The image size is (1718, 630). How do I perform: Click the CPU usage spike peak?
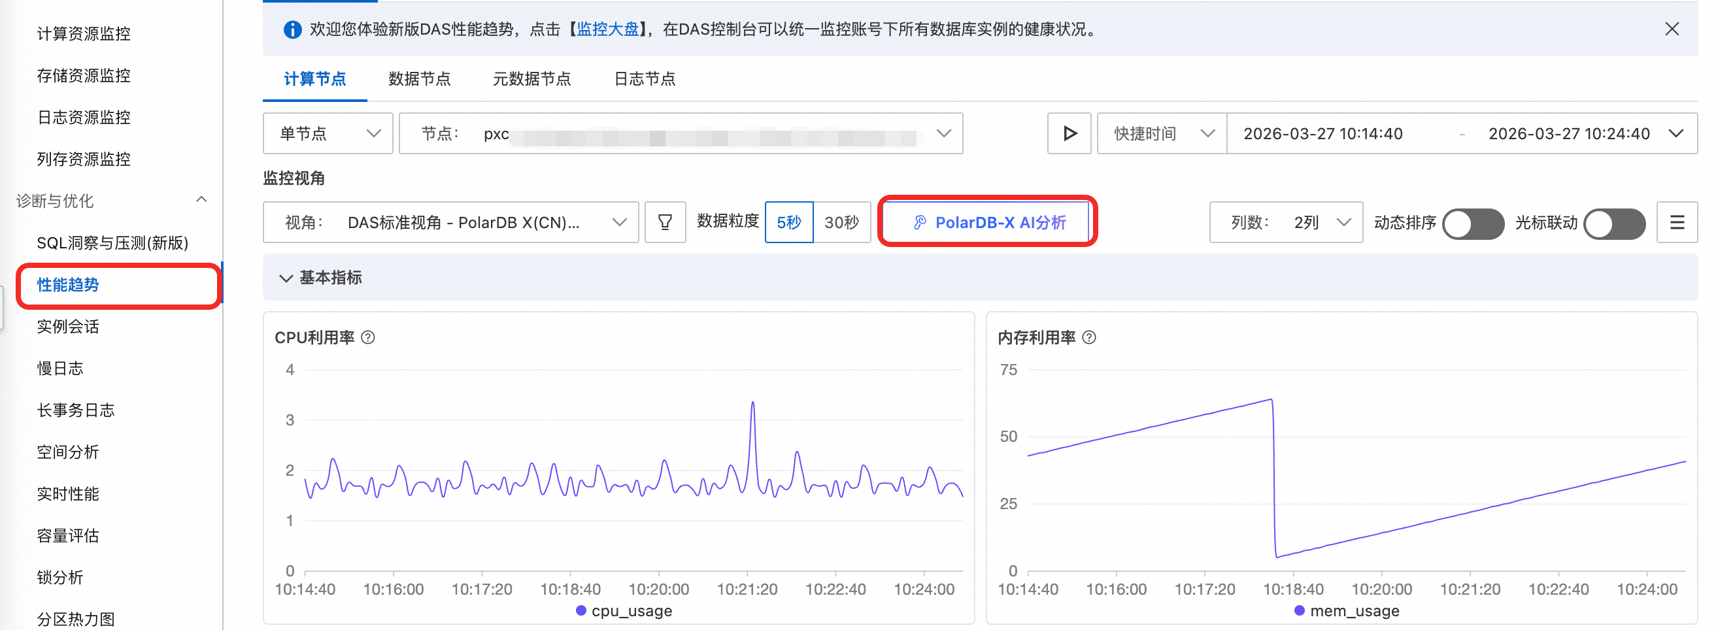point(753,403)
